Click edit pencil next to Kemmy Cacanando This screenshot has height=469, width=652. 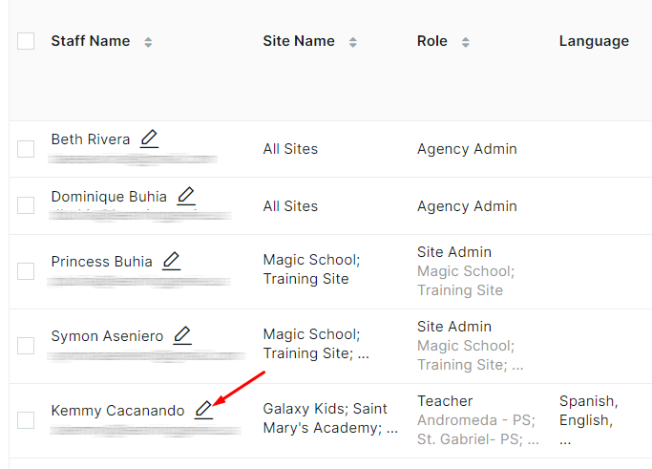tap(203, 410)
